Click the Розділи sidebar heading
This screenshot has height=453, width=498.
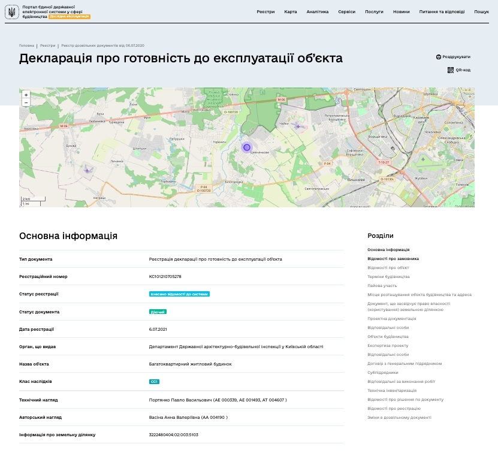(x=381, y=235)
